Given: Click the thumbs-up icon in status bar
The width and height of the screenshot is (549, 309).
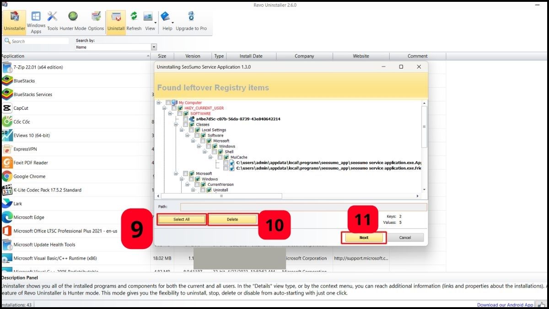Looking at the screenshot, I should 542,305.
